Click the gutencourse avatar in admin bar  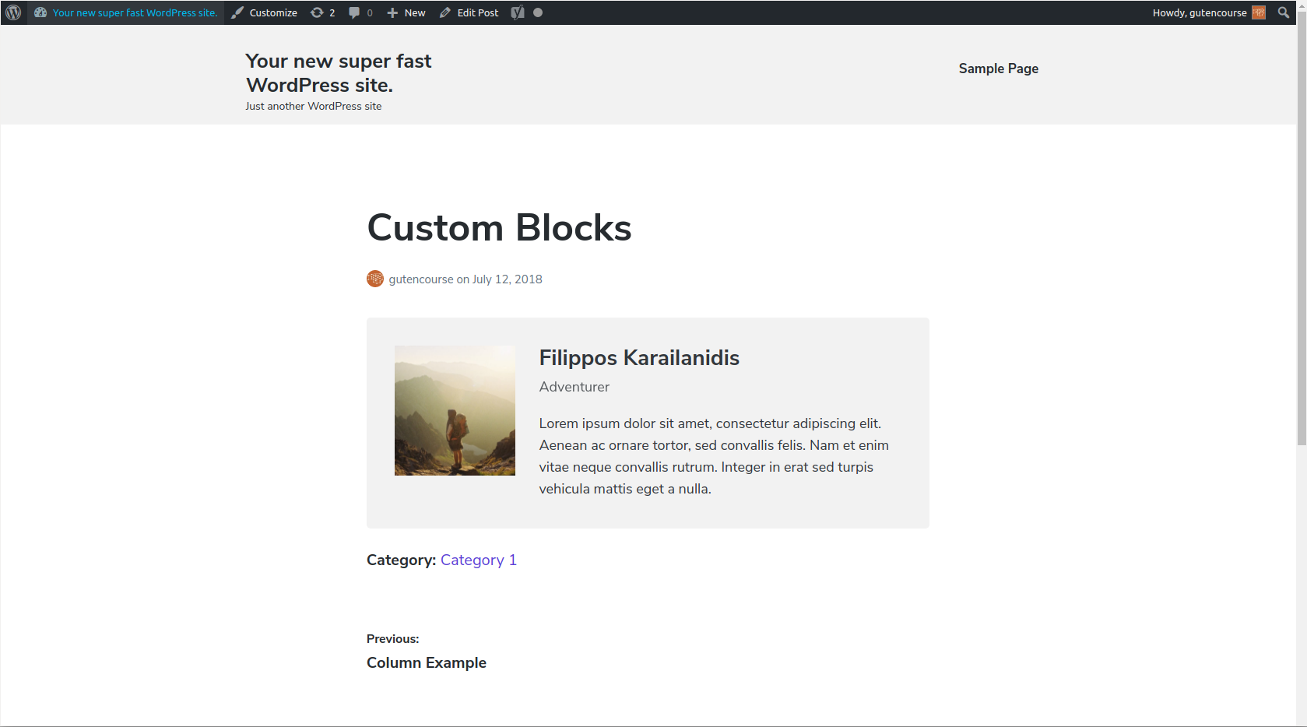(1259, 12)
